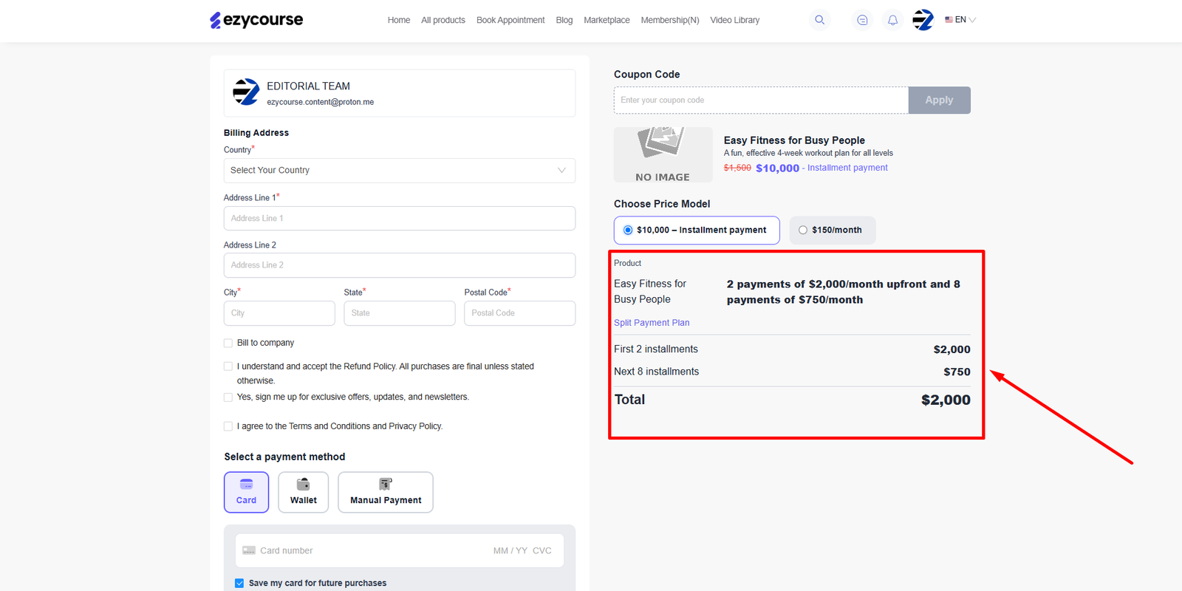Pick the Manual Payment option
1182x591 pixels.
point(386,492)
